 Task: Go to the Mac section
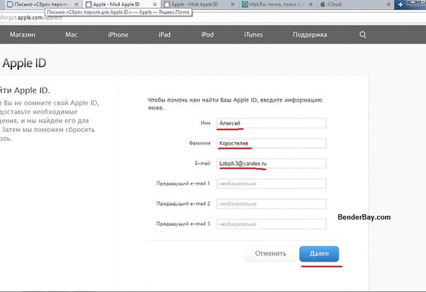[x=71, y=34]
